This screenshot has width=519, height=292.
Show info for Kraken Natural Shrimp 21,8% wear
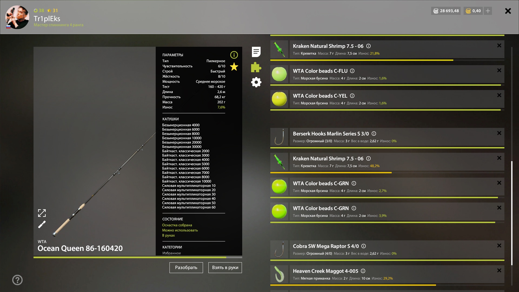click(x=368, y=46)
